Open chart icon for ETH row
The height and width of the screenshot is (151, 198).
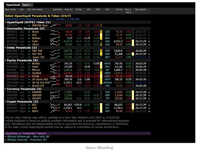(29, 108)
